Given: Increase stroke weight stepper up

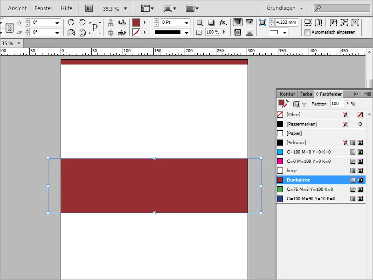Looking at the screenshot, I should [x=156, y=21].
